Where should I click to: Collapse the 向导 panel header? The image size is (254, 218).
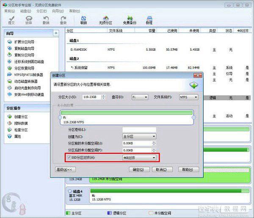[x=56, y=33]
